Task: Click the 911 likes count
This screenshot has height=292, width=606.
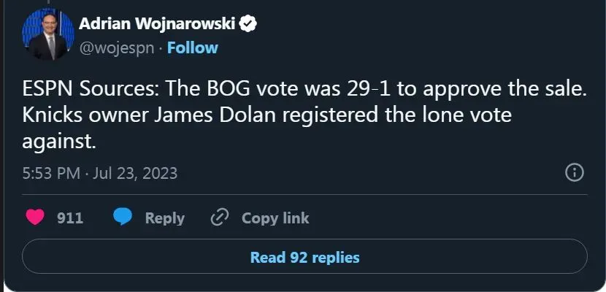Action: click(x=70, y=218)
